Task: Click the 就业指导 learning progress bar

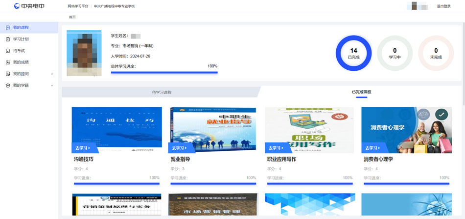Action: [213, 183]
